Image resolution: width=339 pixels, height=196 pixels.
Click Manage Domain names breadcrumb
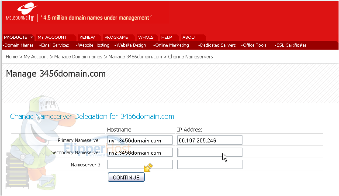[x=78, y=57]
